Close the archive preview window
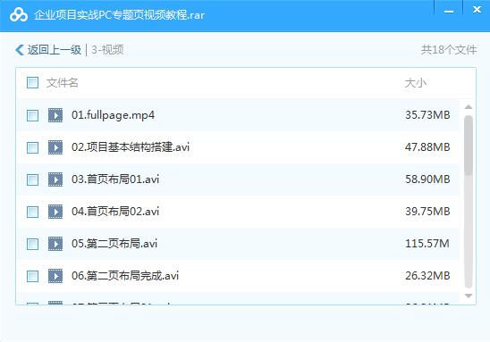The height and width of the screenshot is (342, 490). (477, 10)
